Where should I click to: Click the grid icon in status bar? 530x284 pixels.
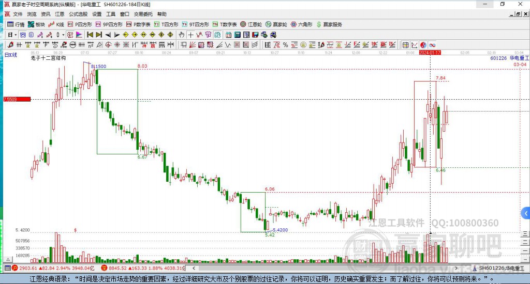[7, 268]
